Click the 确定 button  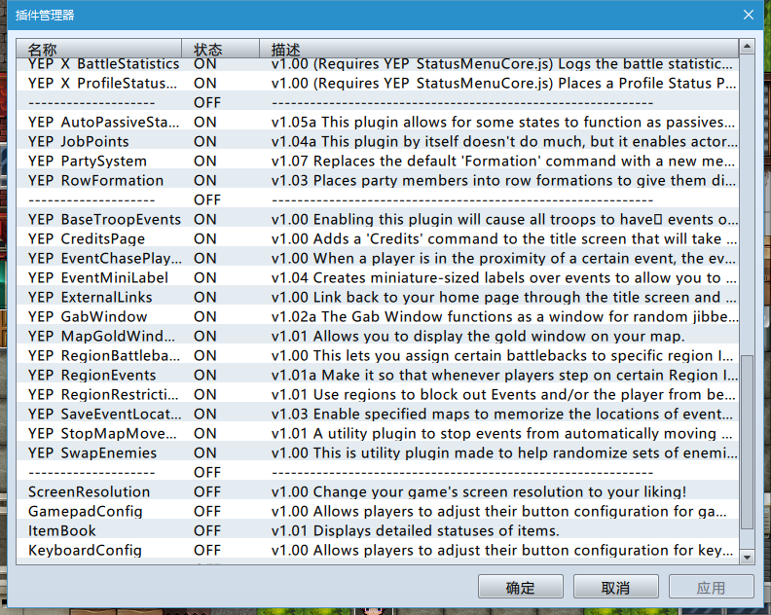520,587
